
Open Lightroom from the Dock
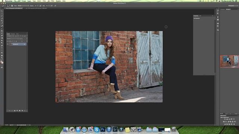(115, 129)
